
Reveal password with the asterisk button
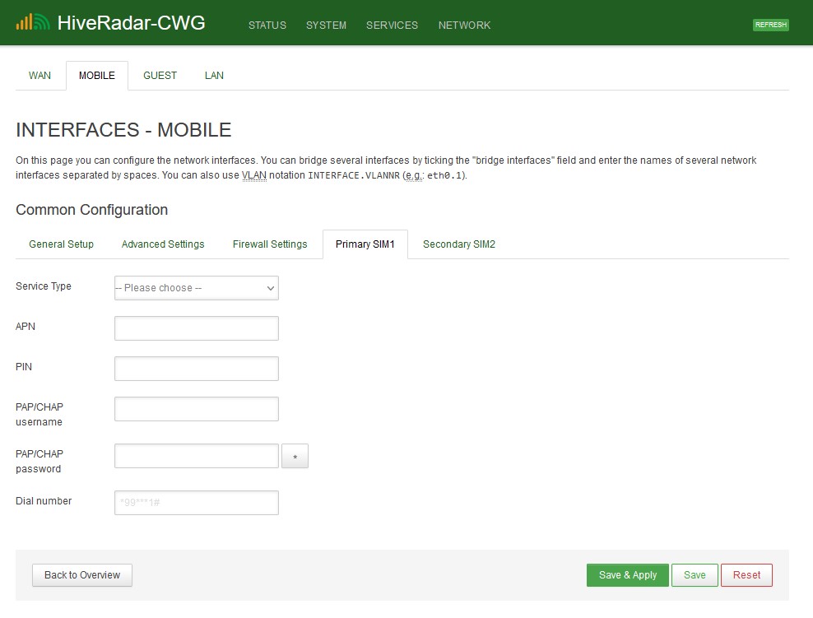295,457
